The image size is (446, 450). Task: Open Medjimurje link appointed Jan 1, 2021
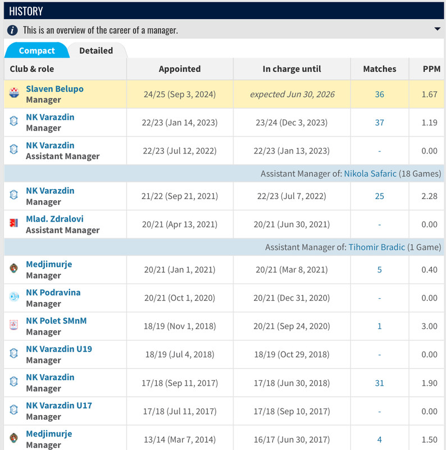(x=49, y=264)
